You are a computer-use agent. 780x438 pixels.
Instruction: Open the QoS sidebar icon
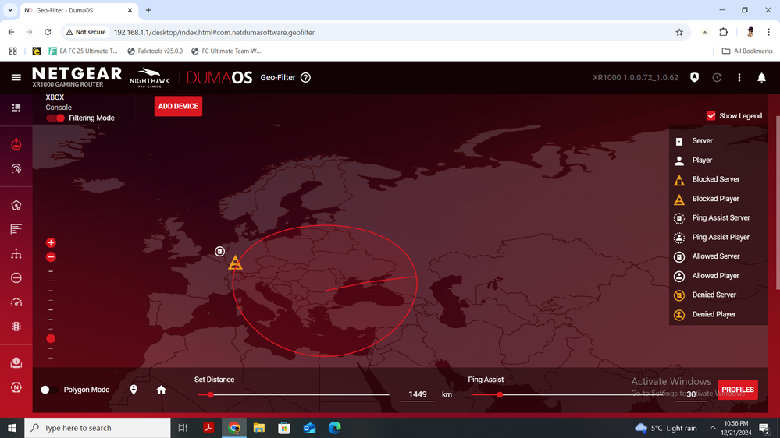pos(16,205)
